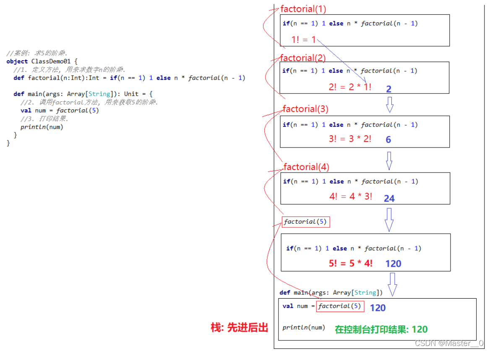Click the red text '3! = 3 * 2!'

coord(350,139)
